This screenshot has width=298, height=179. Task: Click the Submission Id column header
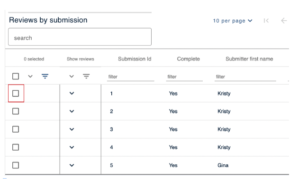[135, 59]
